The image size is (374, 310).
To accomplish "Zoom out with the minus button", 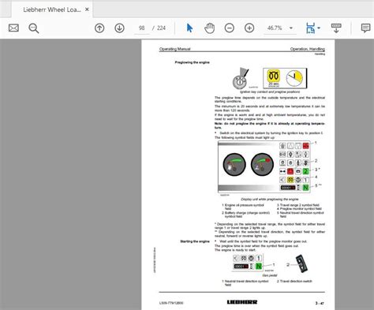I will point(230,28).
